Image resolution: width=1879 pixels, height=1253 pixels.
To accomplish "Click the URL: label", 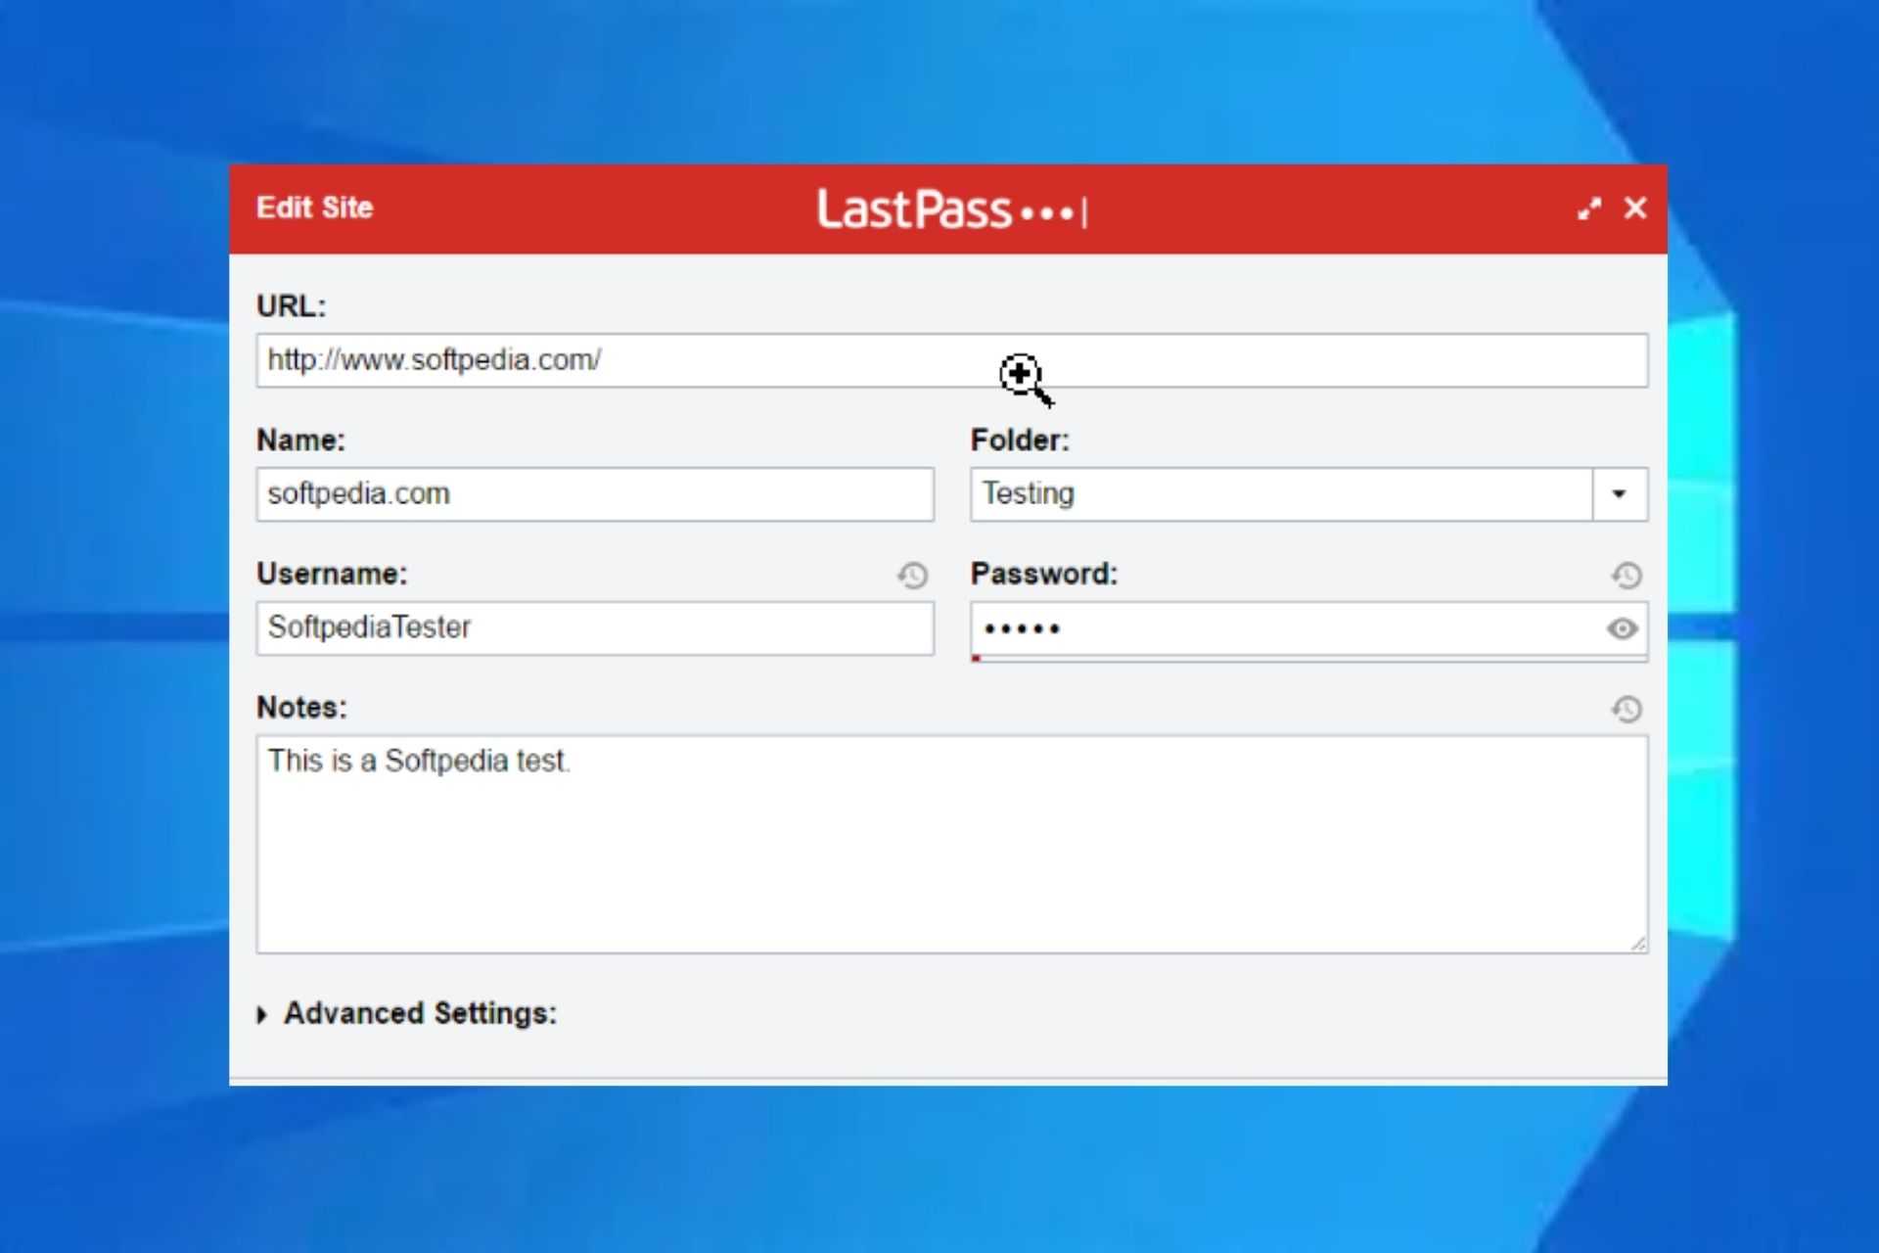I will (291, 306).
